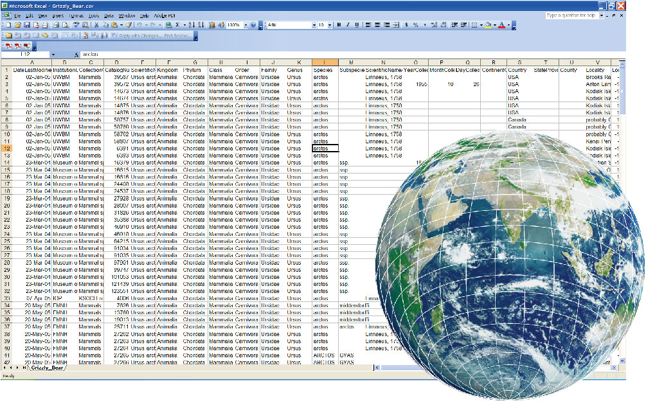
Task: Create a new blank workbook
Action: 8,25
